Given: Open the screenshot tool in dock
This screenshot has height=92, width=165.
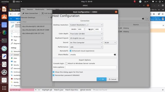Looking at the screenshot, I should [x=4, y=25].
